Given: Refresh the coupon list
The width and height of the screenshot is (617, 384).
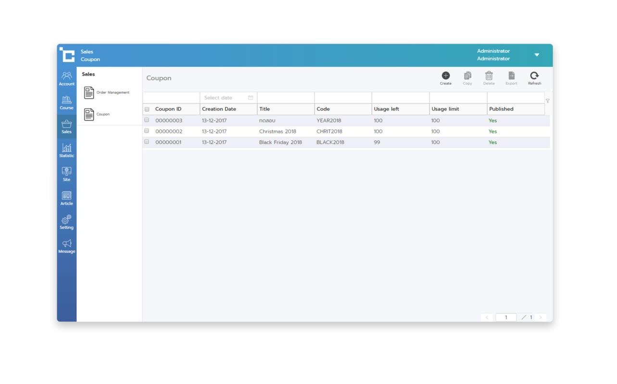Looking at the screenshot, I should tap(534, 76).
